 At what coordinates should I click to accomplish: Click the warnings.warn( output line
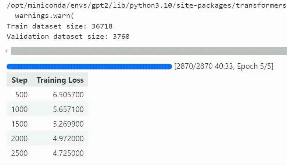point(44,16)
